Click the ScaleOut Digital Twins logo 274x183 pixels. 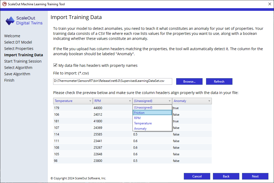24,21
